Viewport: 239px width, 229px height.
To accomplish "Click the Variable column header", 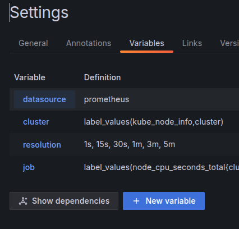I will (30, 77).
